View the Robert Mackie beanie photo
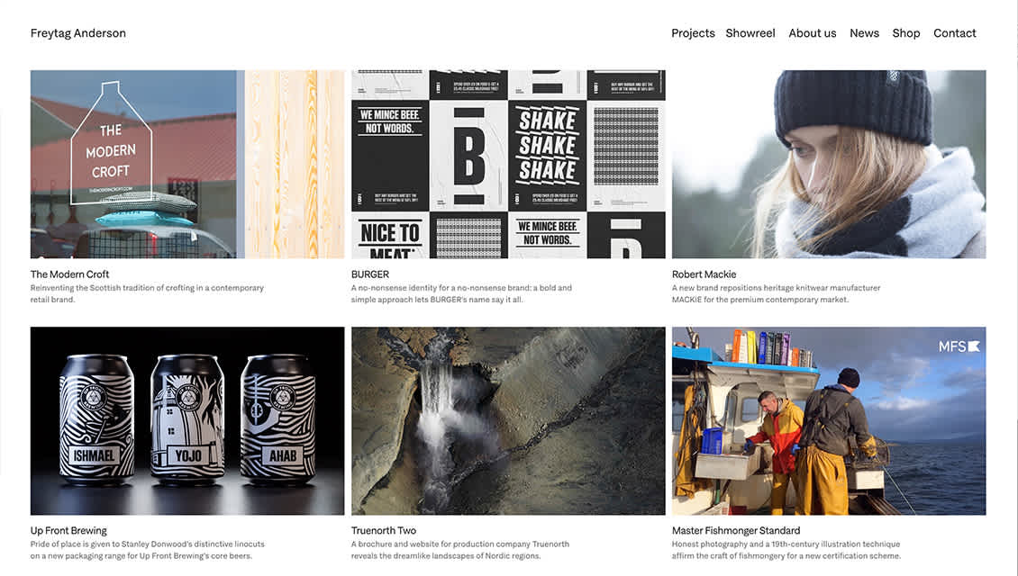 point(829,164)
